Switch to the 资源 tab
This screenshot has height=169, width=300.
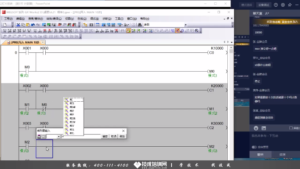click(282, 155)
